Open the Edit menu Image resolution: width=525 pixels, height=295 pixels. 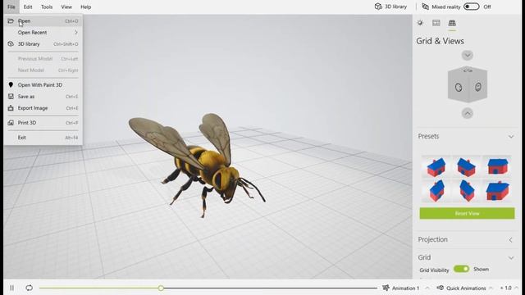tap(28, 7)
